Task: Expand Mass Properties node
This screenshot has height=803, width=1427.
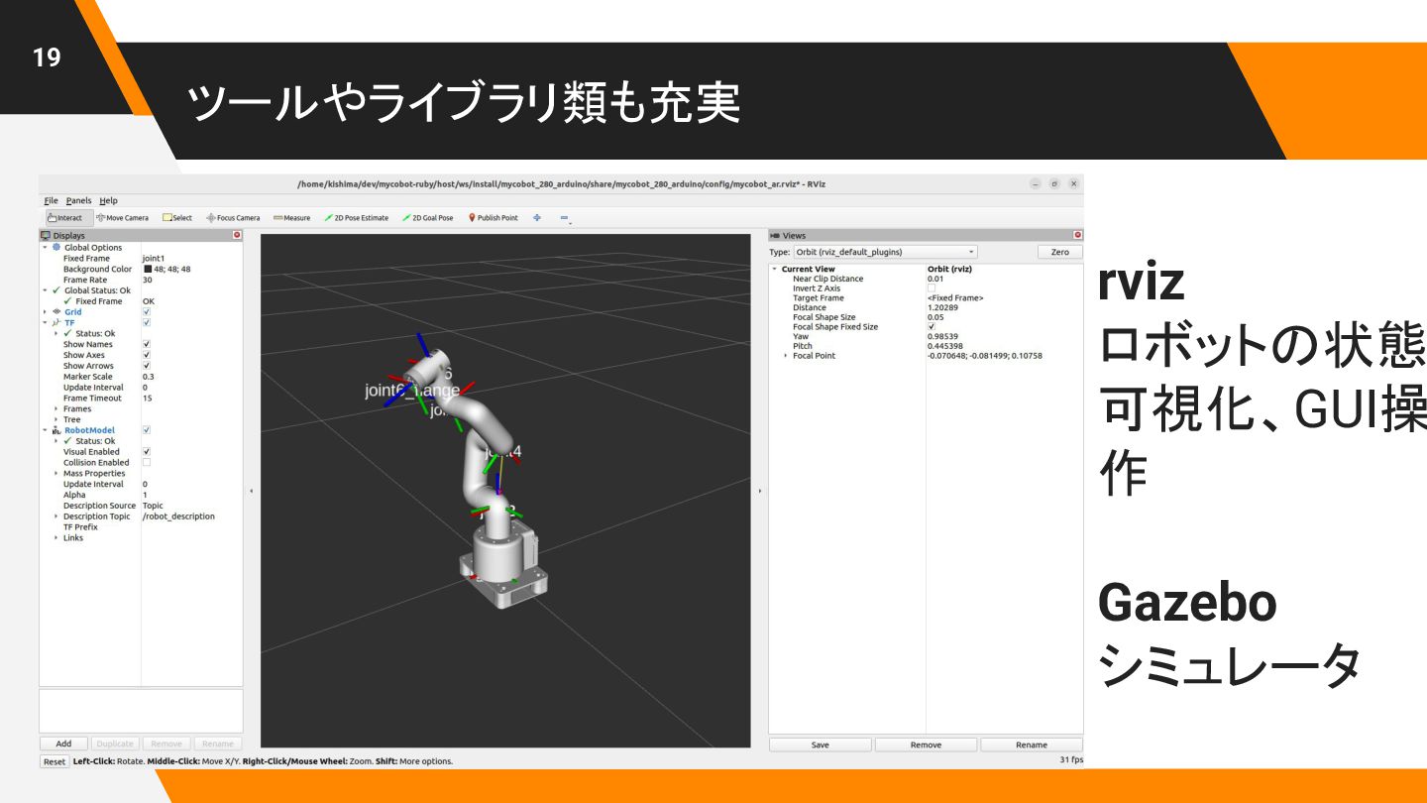Action: (55, 473)
